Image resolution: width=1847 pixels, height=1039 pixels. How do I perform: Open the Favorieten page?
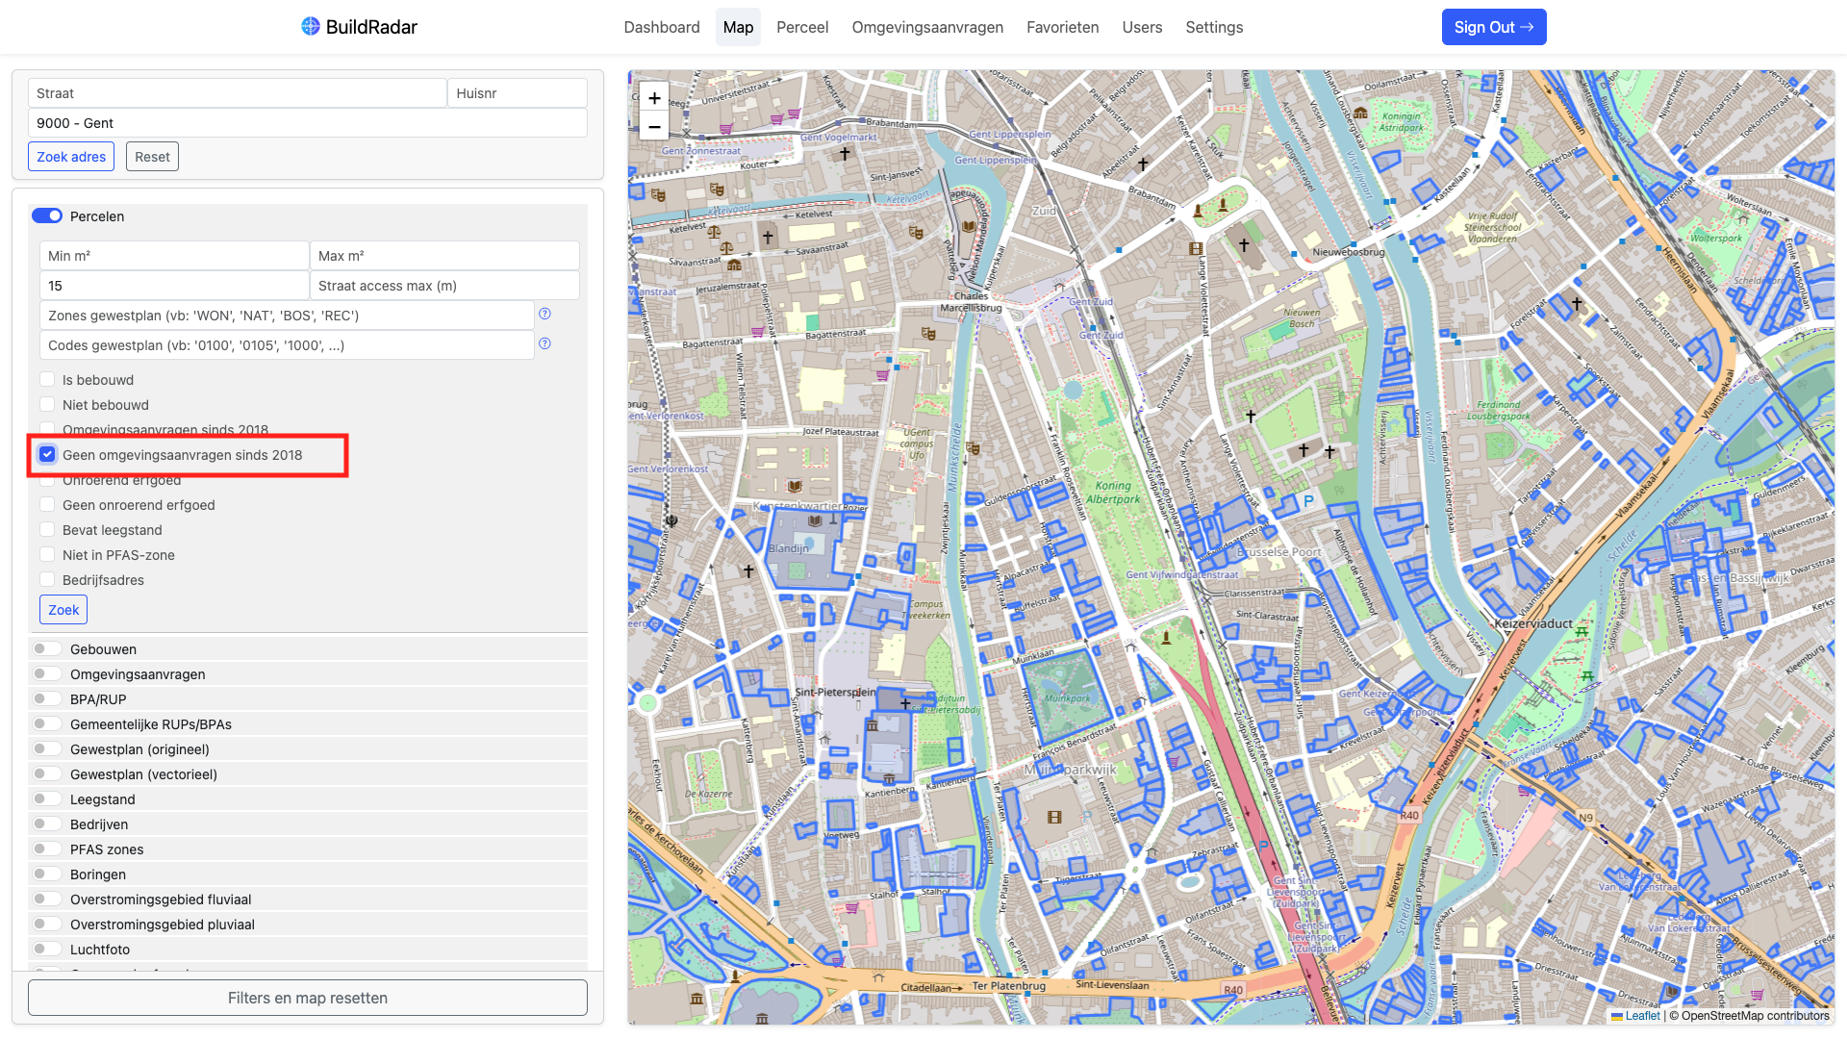tap(1062, 27)
